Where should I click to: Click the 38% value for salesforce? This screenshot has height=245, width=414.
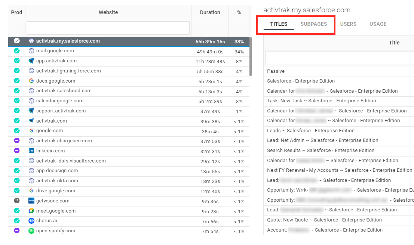239,42
